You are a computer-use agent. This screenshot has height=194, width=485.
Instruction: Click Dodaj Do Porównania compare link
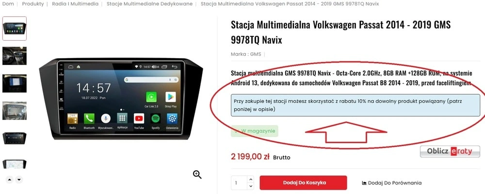(x=391, y=183)
